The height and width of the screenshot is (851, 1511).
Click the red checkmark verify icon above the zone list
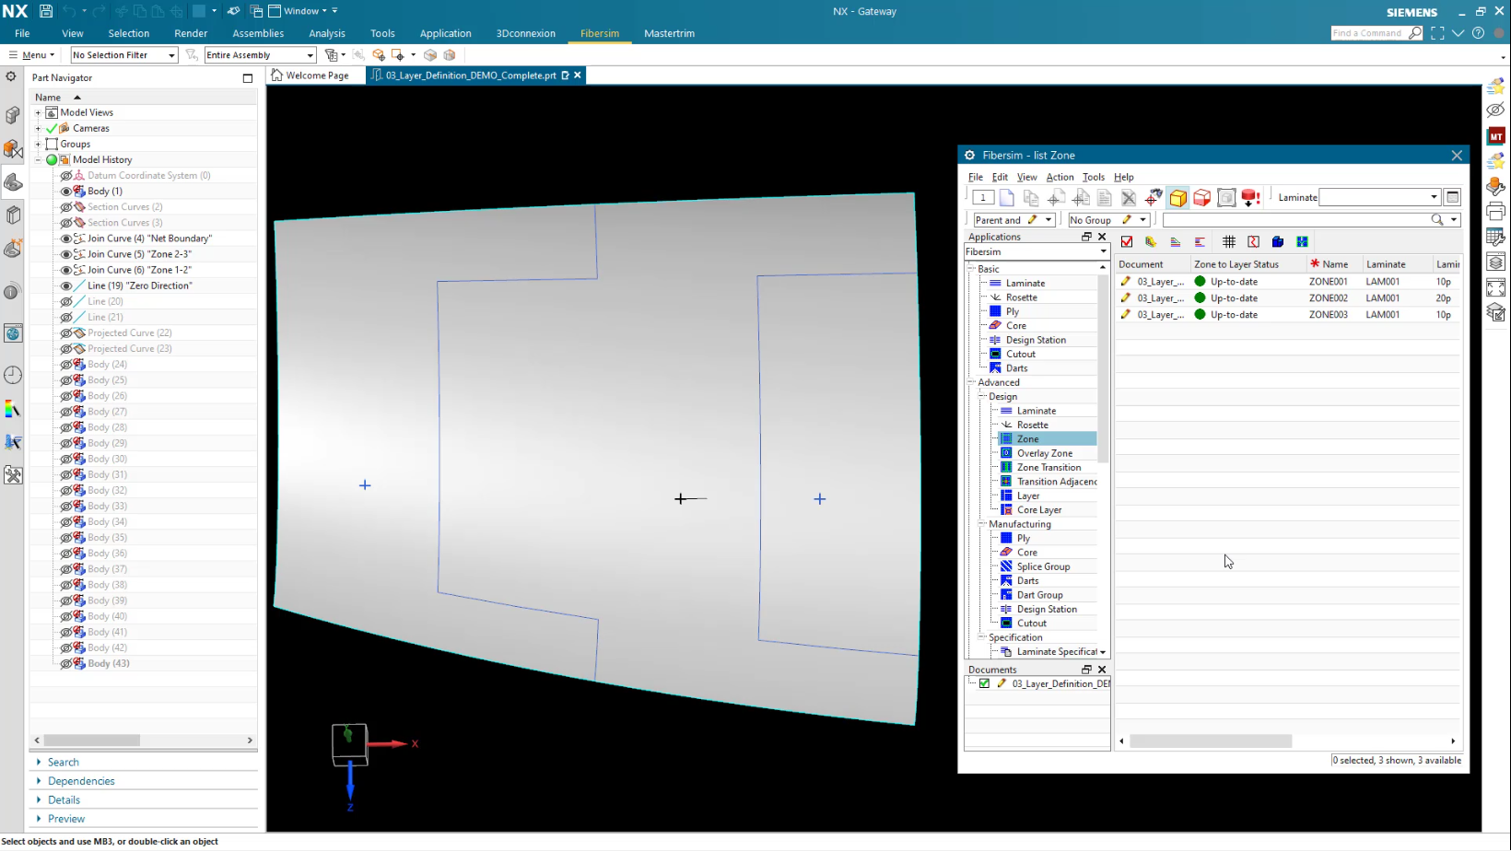tap(1127, 241)
